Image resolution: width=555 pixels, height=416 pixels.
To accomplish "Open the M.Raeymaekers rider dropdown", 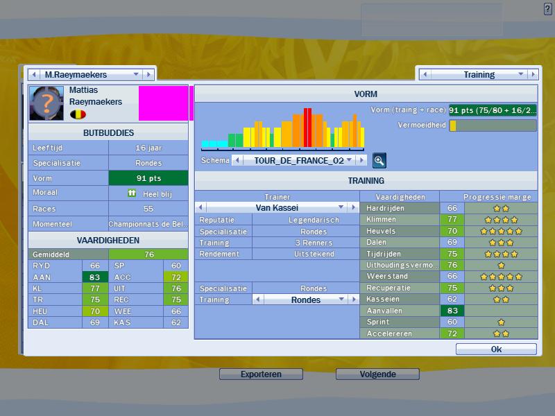I will coord(136,74).
